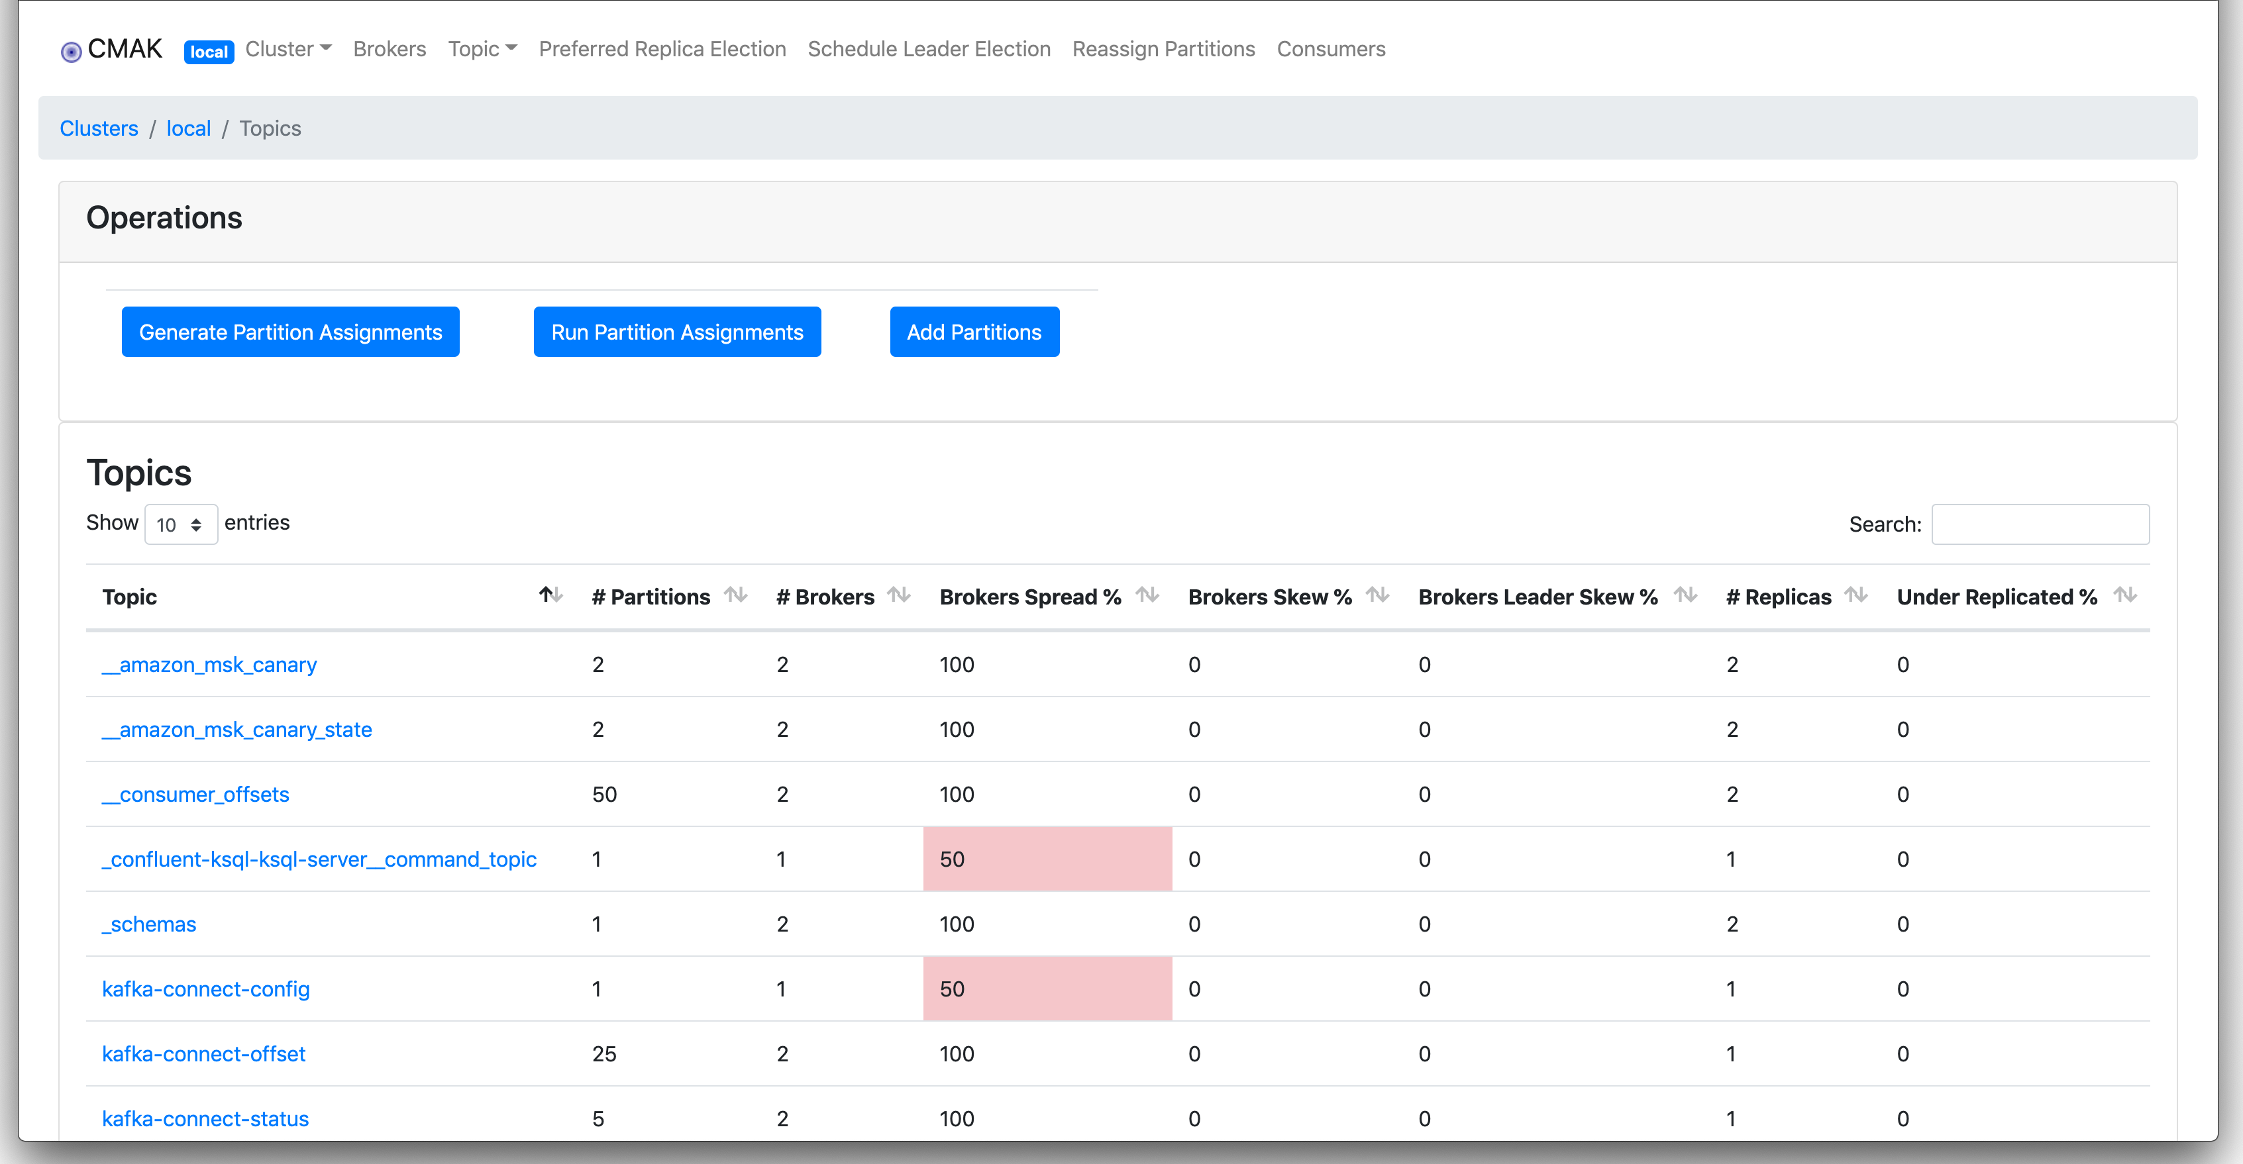Open Preferred Replica Election page

pyautogui.click(x=662, y=50)
